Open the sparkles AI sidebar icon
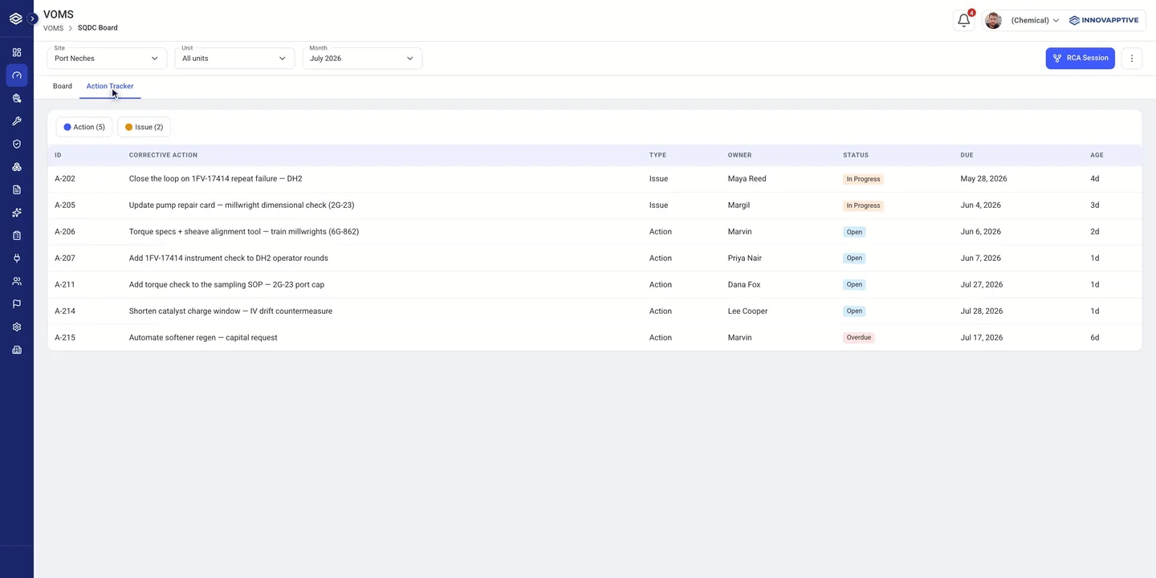Image resolution: width=1156 pixels, height=578 pixels. [x=17, y=213]
